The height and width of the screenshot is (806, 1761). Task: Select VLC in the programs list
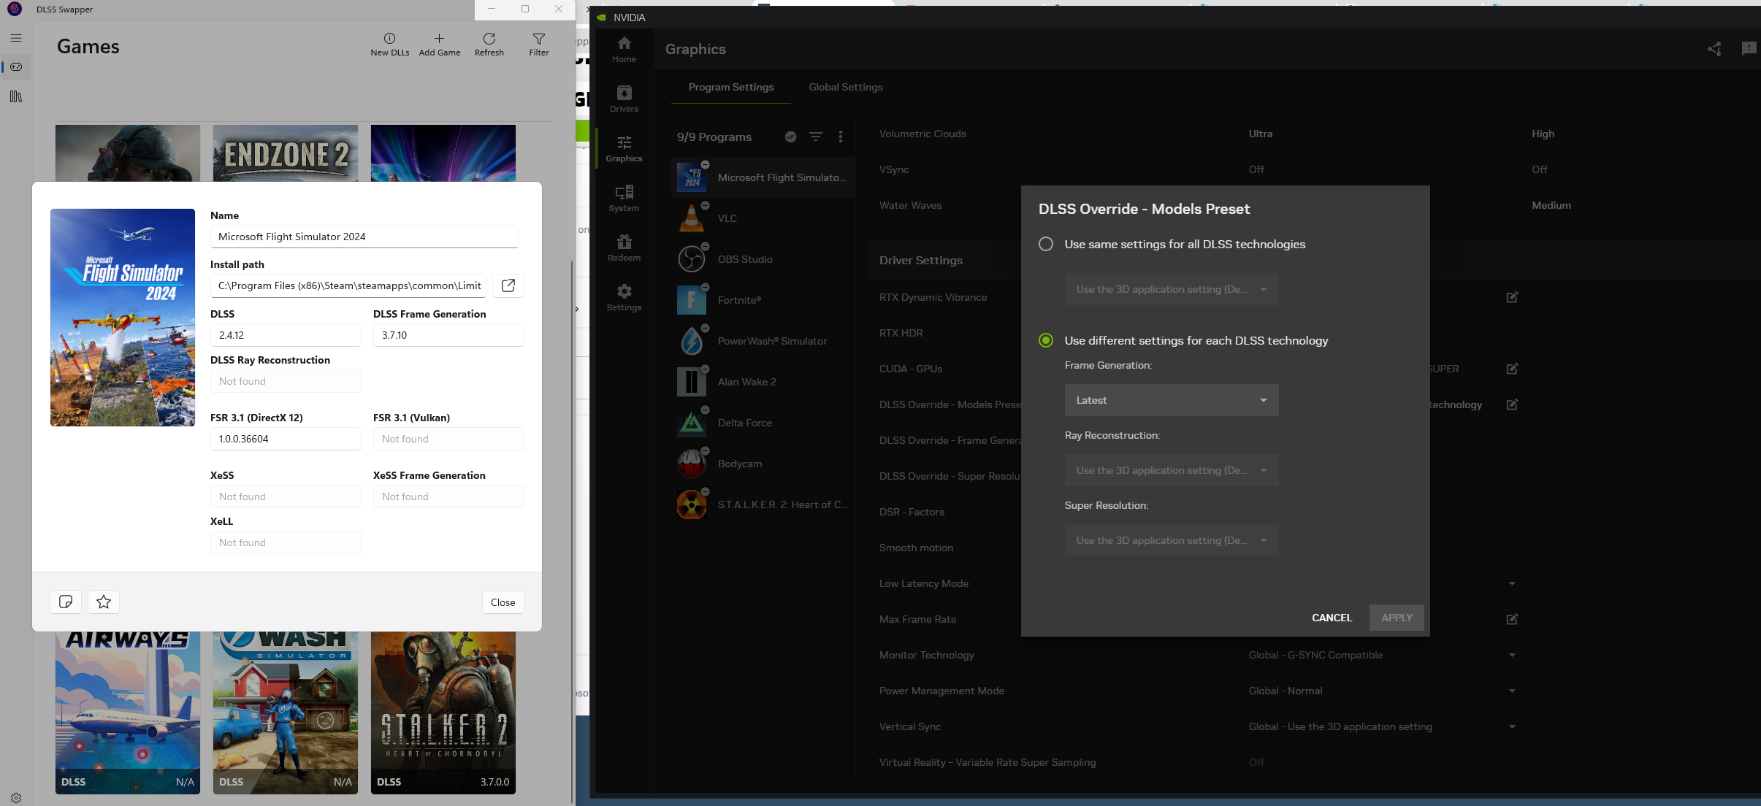(x=763, y=218)
